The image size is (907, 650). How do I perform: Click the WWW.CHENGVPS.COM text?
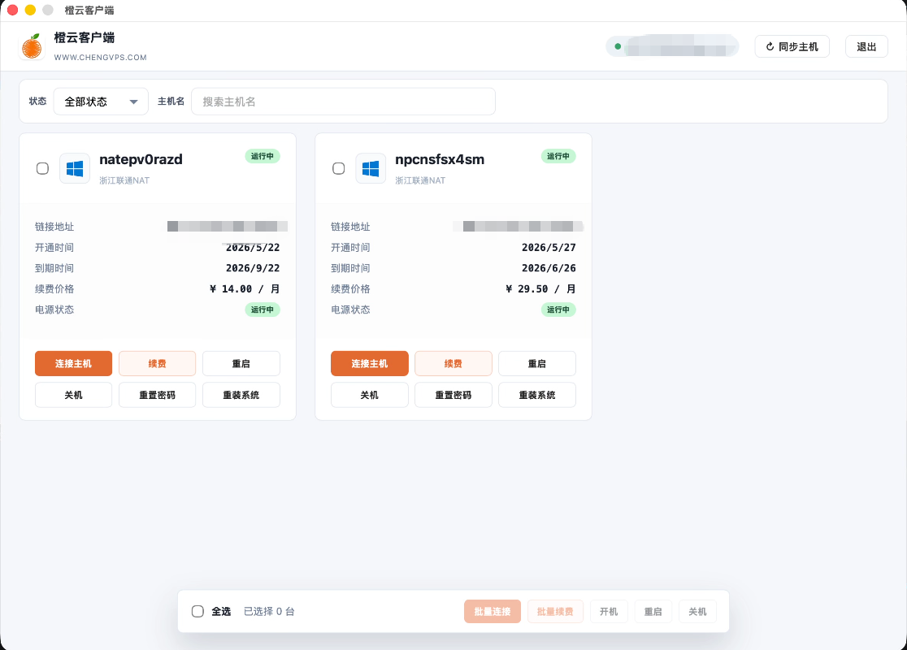click(x=100, y=57)
